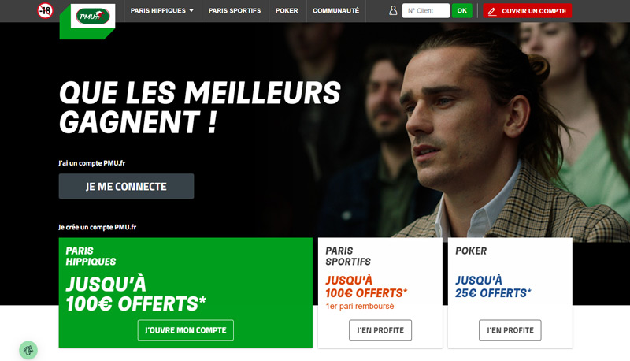Viewport: 630px width, 361px height.
Task: Click the user profile silhouette icon
Action: click(393, 10)
